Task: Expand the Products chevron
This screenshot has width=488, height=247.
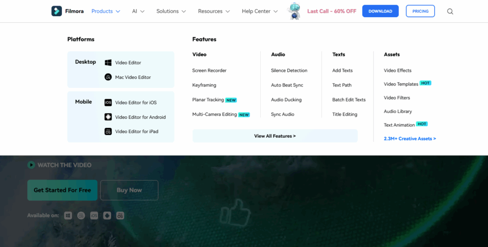Action: coord(118,11)
